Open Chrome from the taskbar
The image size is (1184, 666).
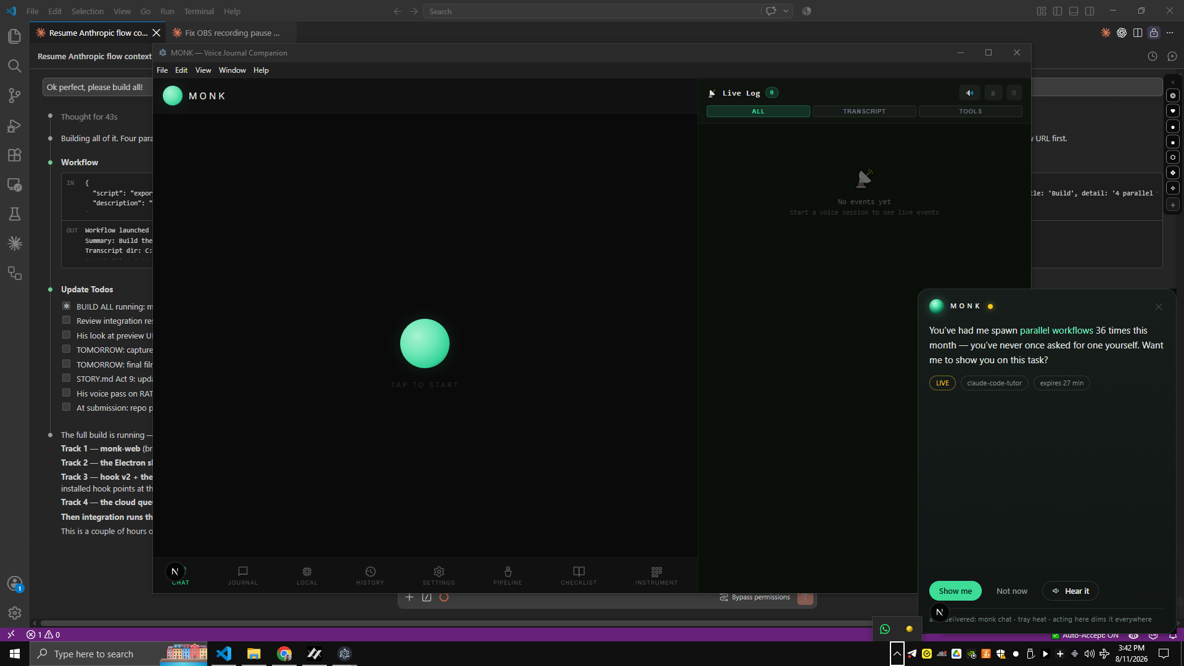click(x=284, y=654)
